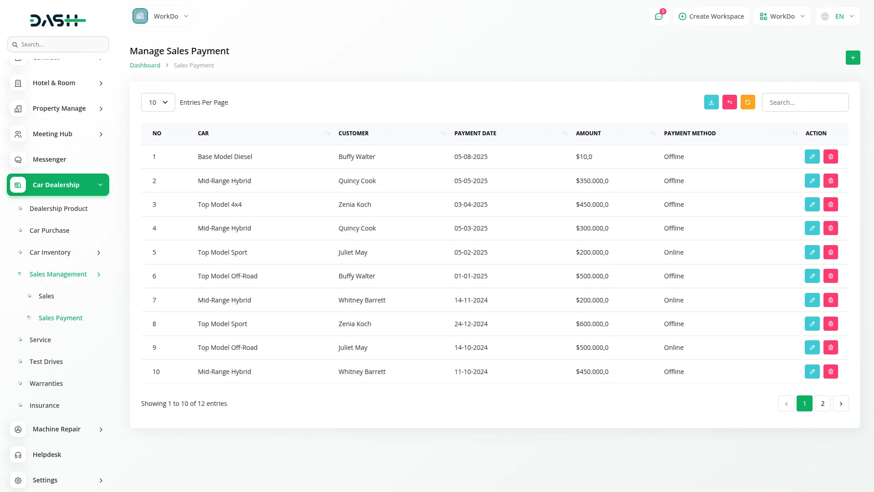Click the orange refresh icon
Viewport: 874px width, 492px height.
pyautogui.click(x=747, y=102)
